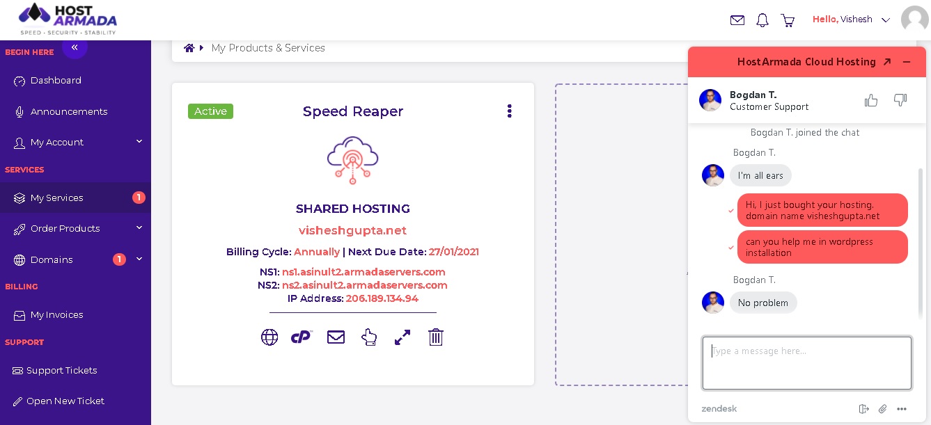Image resolution: width=931 pixels, height=425 pixels.
Task: Click the trash cancel service icon
Action: click(436, 337)
